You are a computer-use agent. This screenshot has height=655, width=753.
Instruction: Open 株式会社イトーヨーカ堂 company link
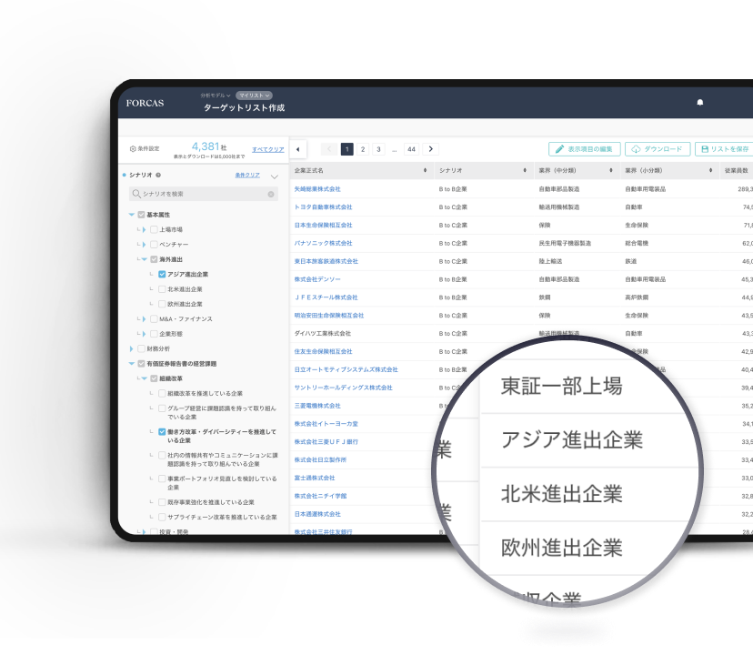(326, 424)
